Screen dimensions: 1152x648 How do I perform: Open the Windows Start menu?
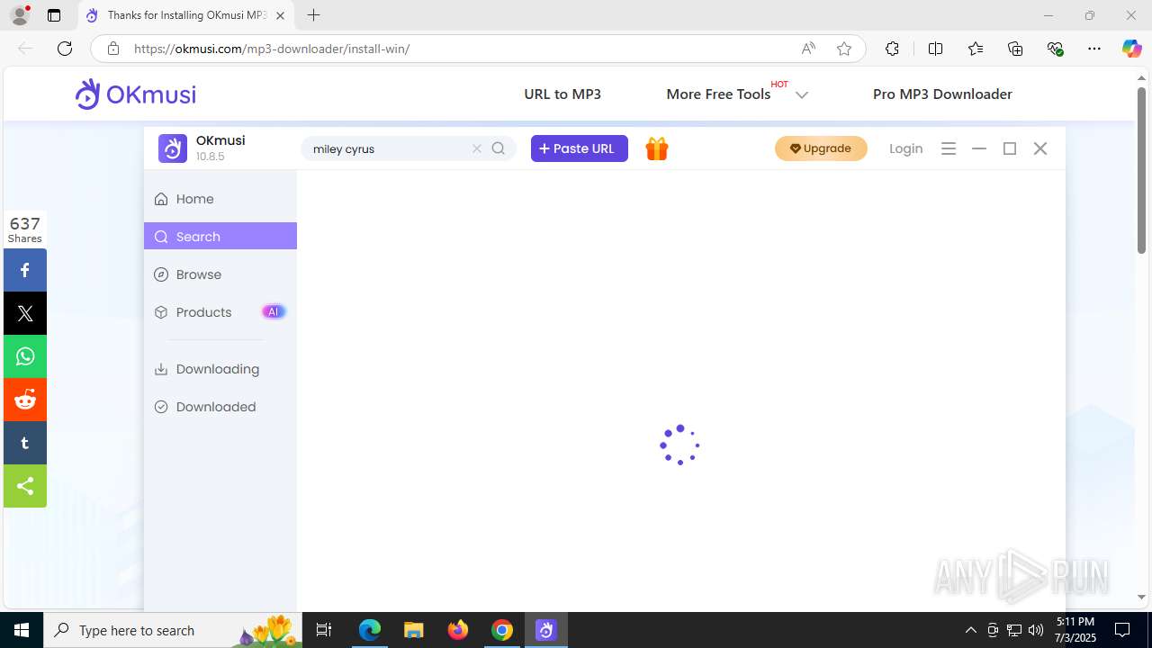[x=22, y=630]
